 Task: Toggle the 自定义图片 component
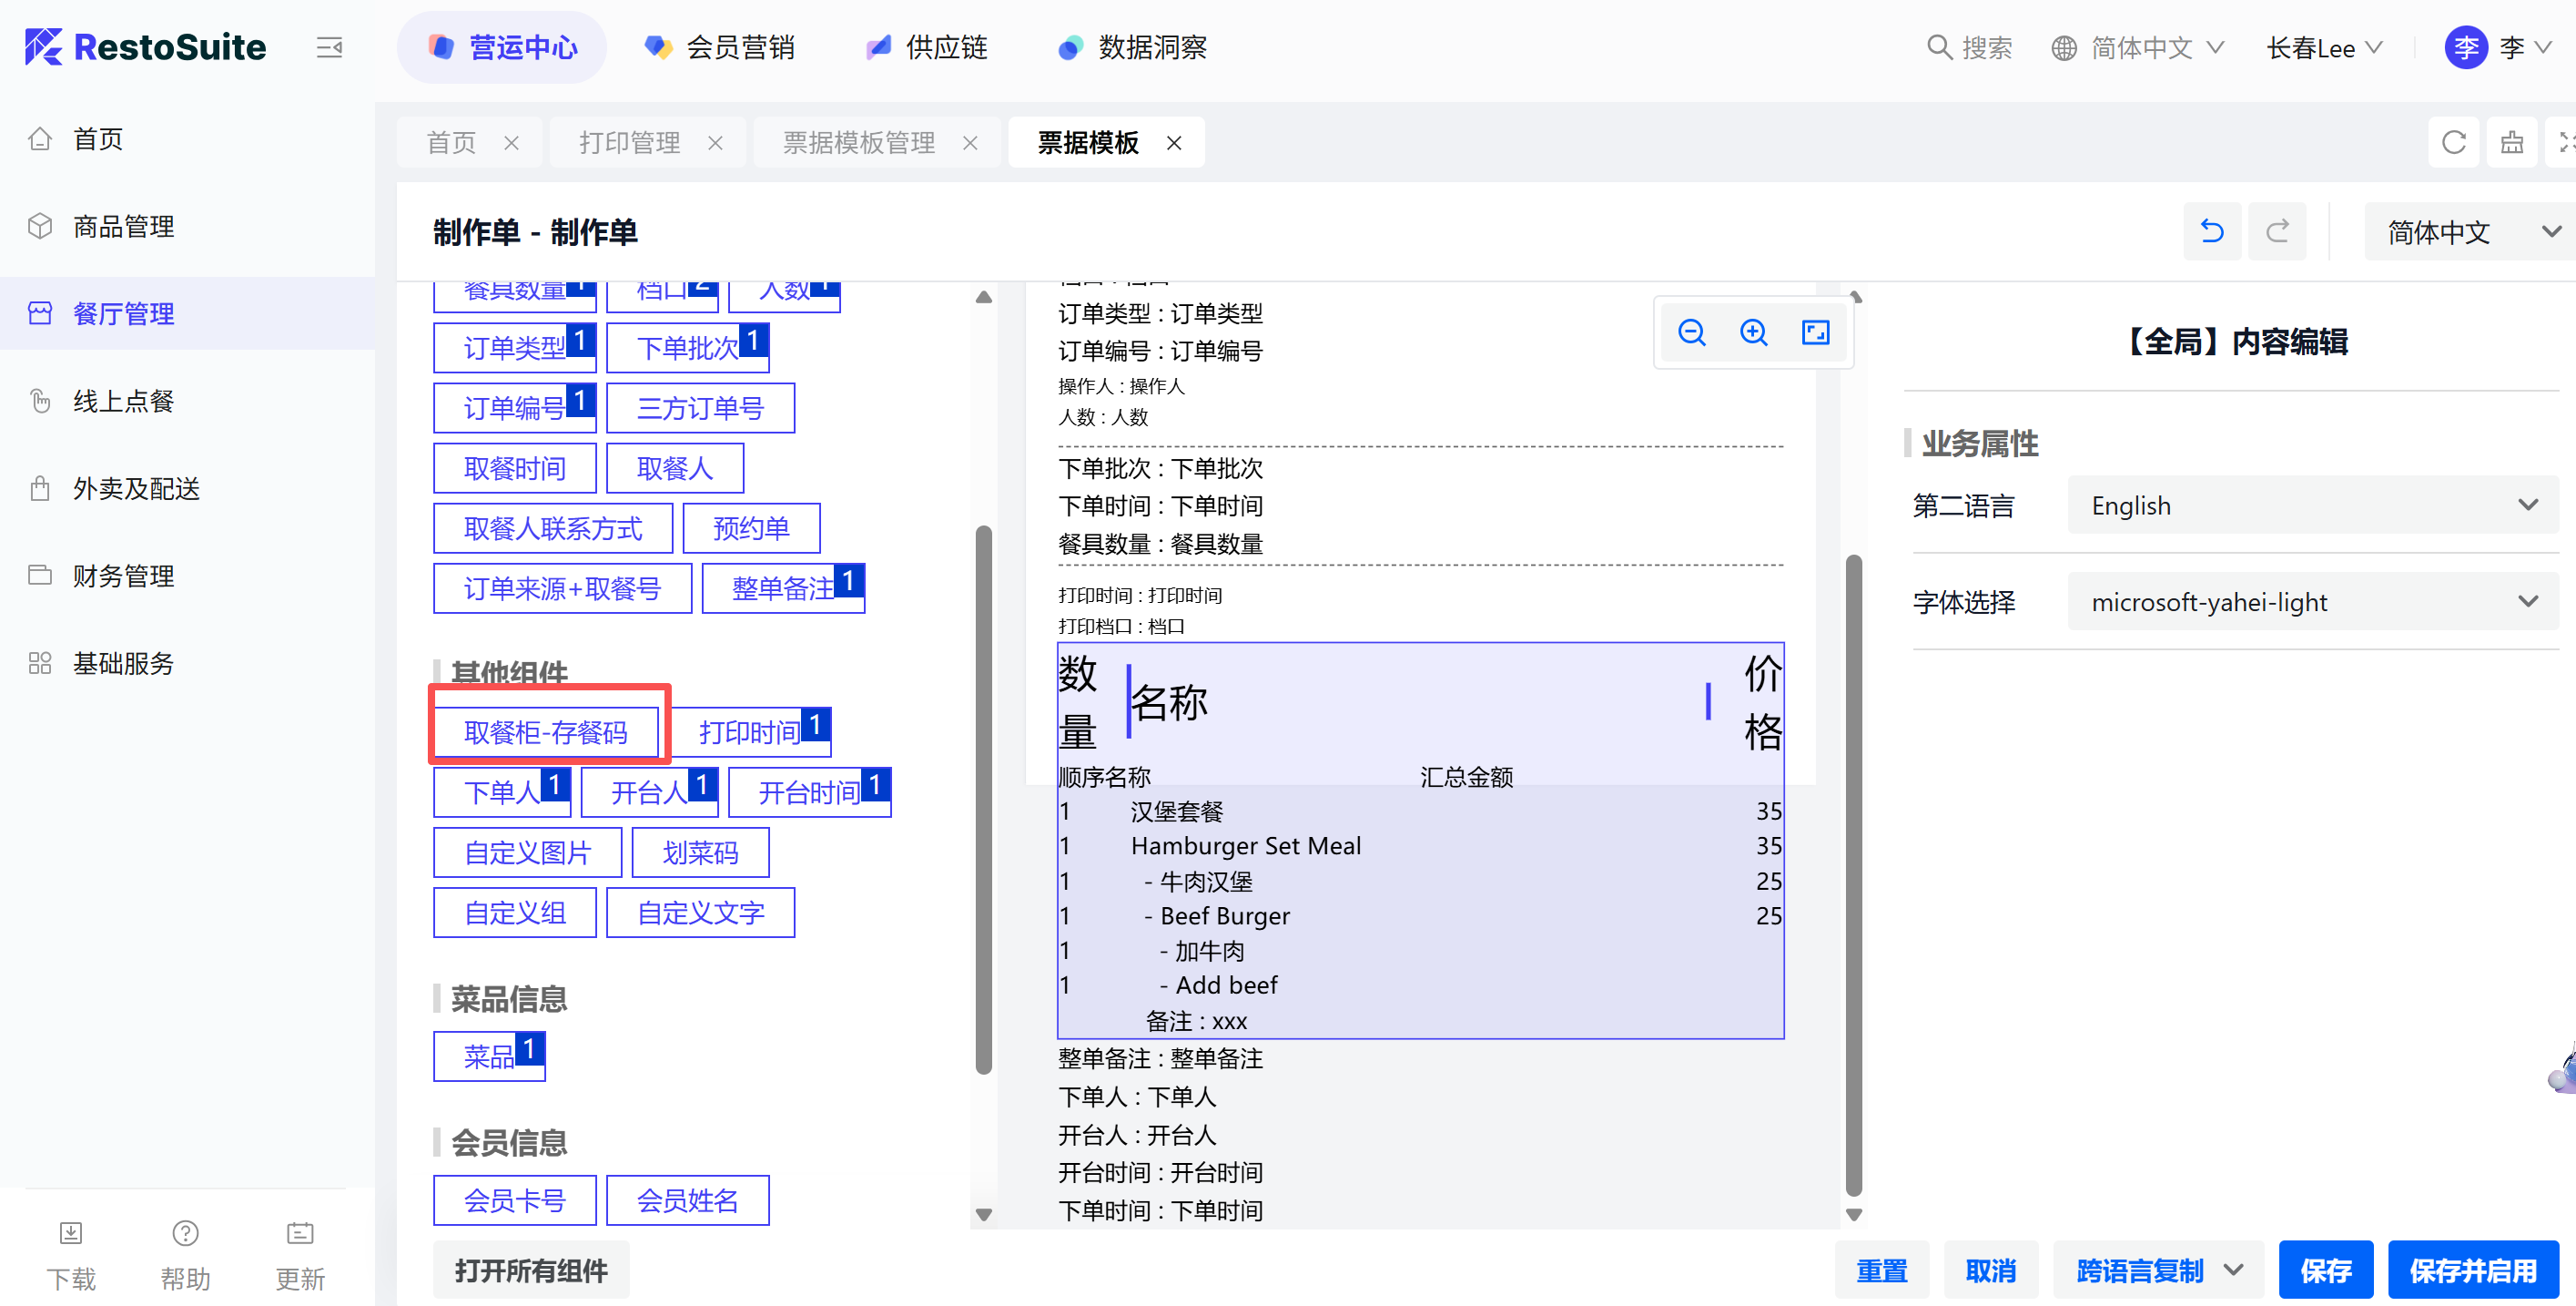[x=527, y=852]
